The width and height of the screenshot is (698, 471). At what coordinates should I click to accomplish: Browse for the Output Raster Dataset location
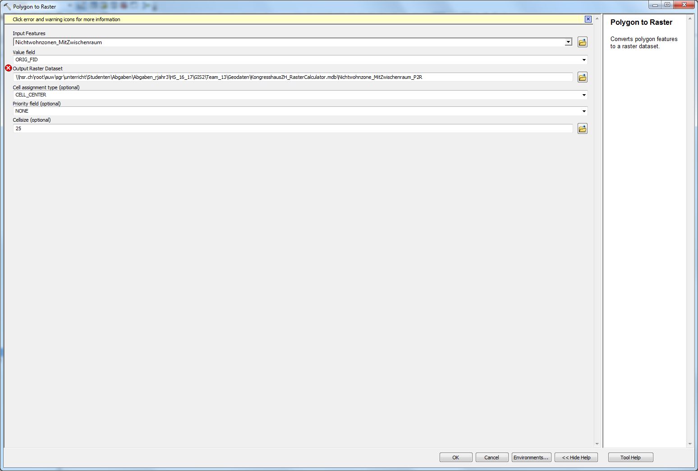pyautogui.click(x=582, y=78)
